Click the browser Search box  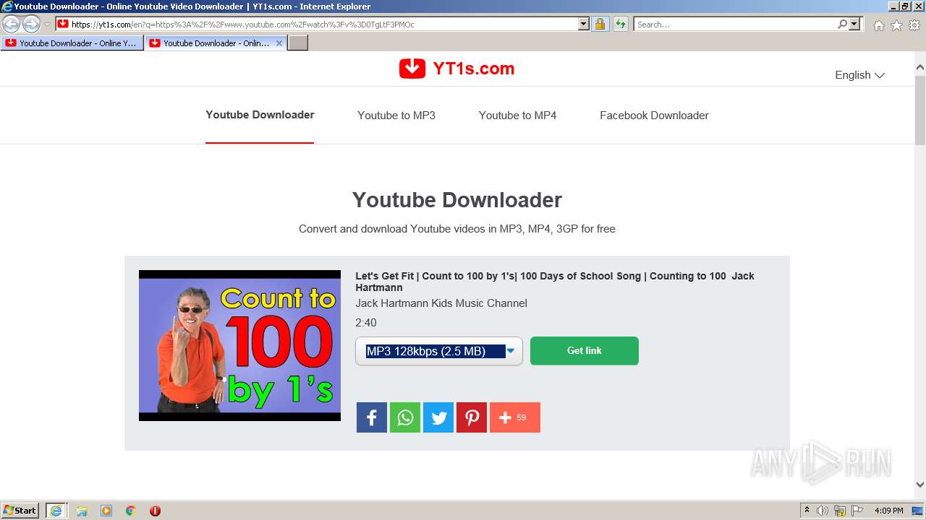(x=736, y=24)
